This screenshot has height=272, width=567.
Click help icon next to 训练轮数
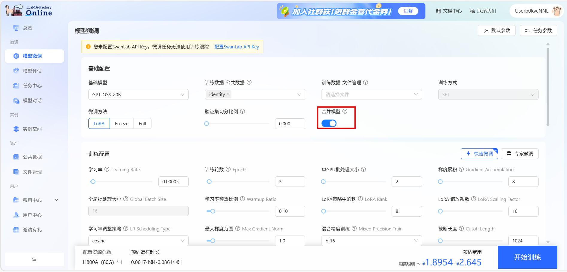[x=228, y=169]
